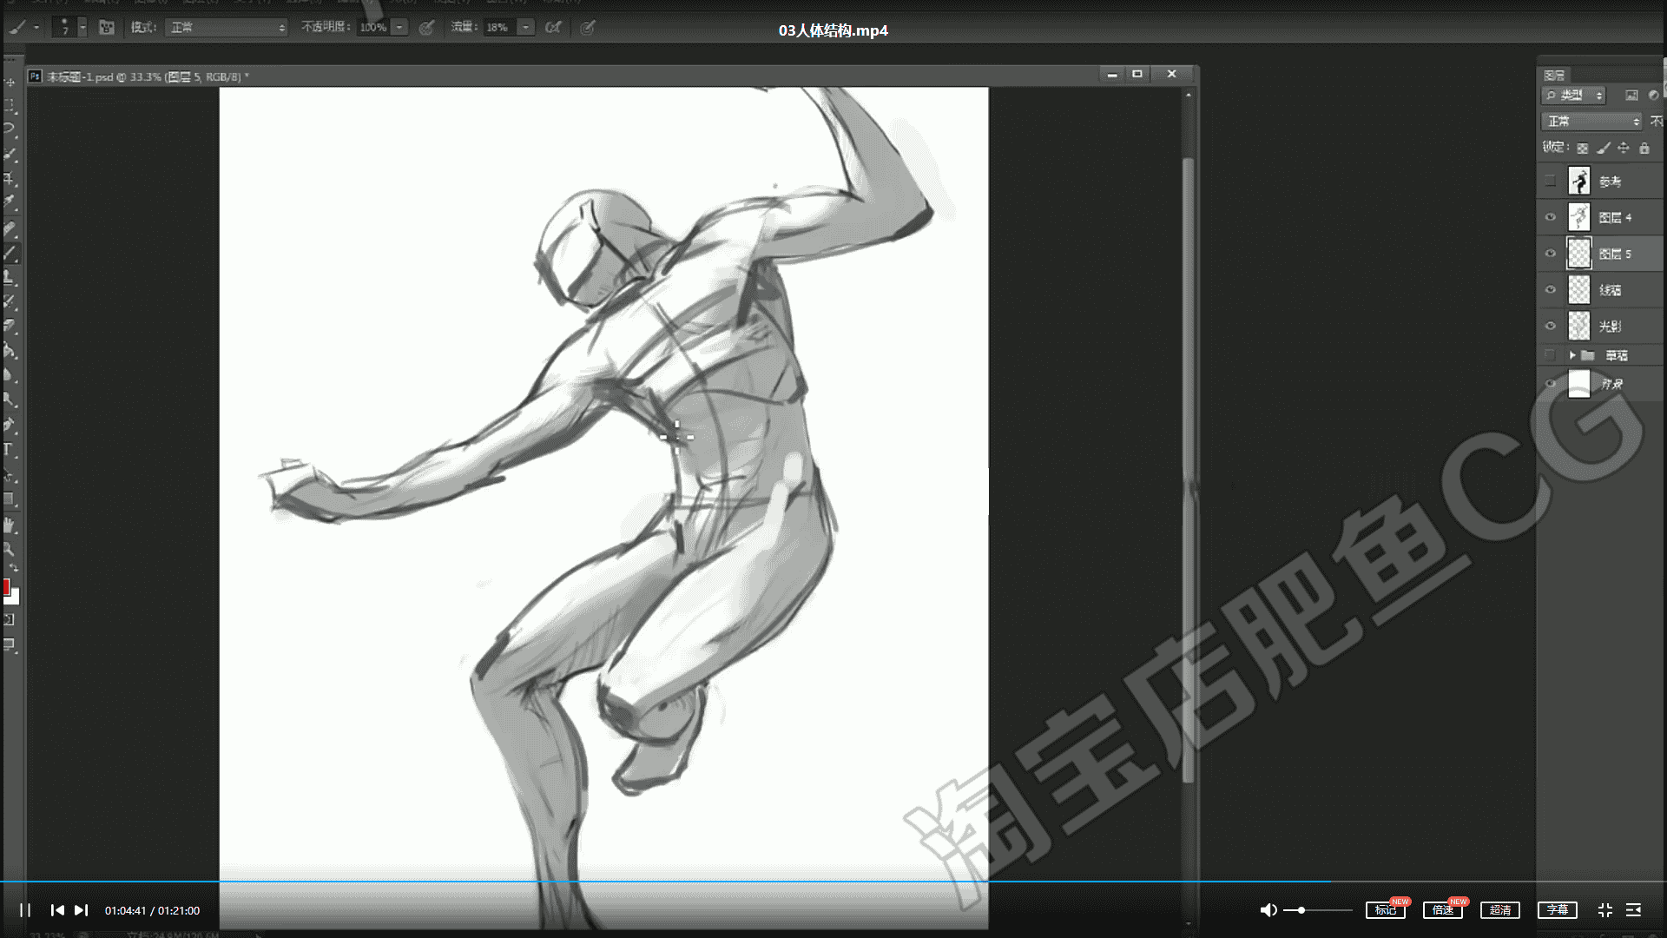This screenshot has height=938, width=1667.
Task: Open the brush panel toggle icon
Action: point(107,28)
